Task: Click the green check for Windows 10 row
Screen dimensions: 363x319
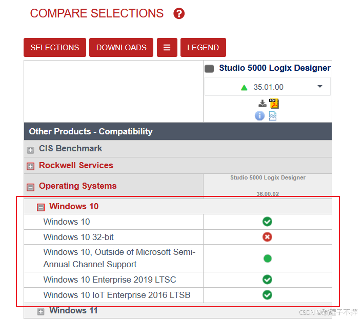Action: (x=267, y=222)
